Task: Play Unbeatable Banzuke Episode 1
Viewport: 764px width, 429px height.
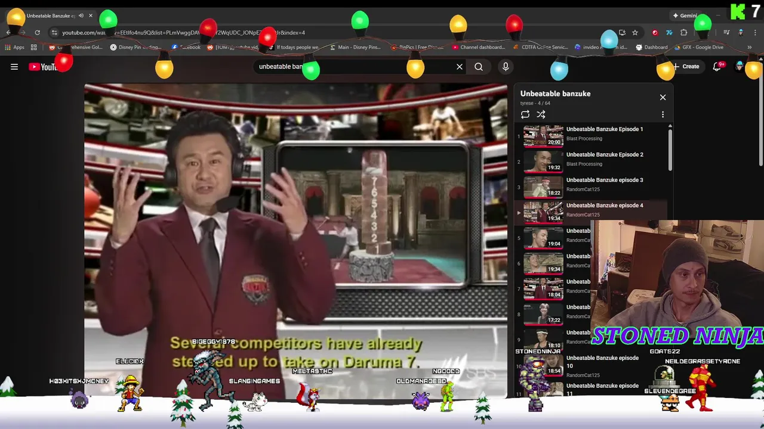Action: pos(605,129)
